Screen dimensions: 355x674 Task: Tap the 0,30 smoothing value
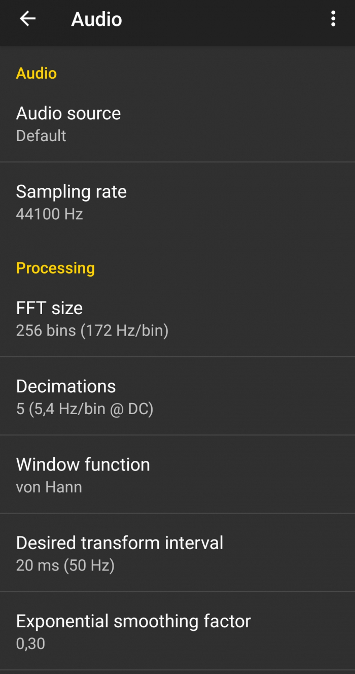coord(30,644)
